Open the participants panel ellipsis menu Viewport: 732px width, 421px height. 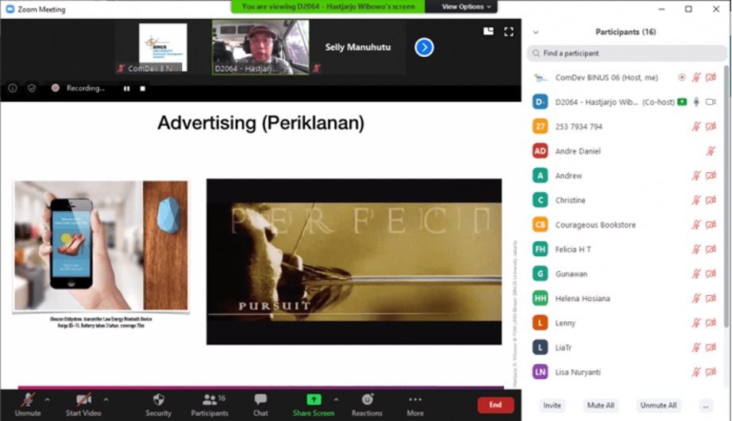click(705, 406)
